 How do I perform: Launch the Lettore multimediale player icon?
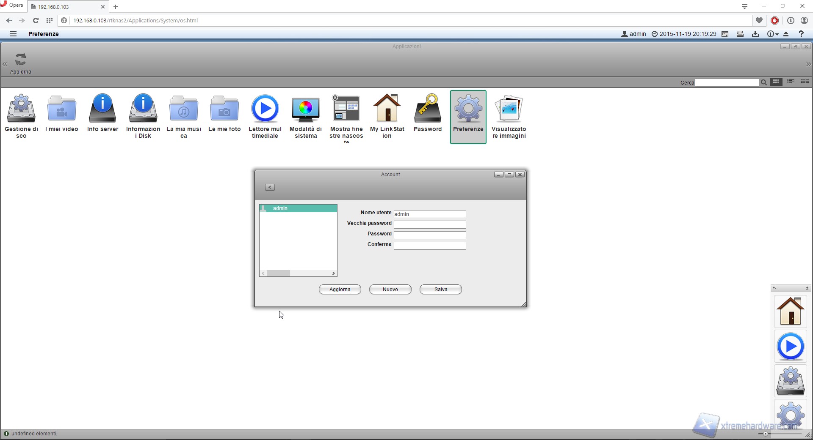click(x=265, y=109)
